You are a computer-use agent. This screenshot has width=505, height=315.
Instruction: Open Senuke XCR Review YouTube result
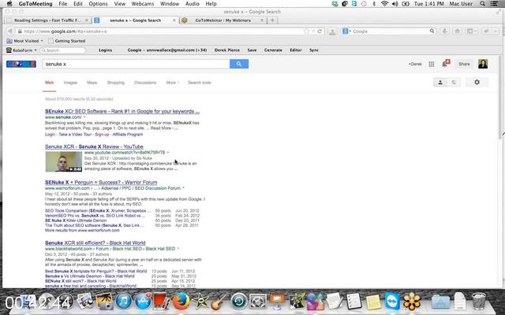pos(94,146)
